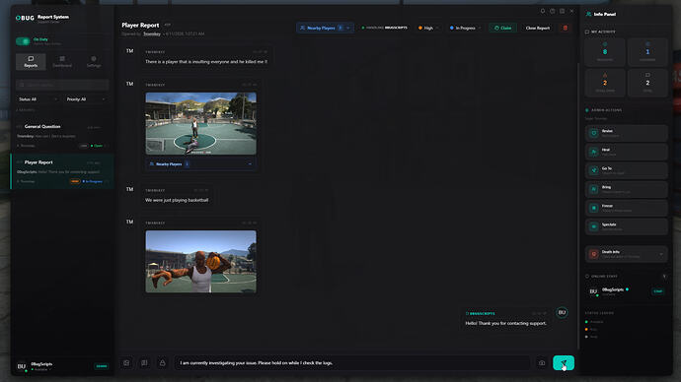The height and width of the screenshot is (382, 681).
Task: Click the Bring admin action
Action: pyautogui.click(x=627, y=189)
